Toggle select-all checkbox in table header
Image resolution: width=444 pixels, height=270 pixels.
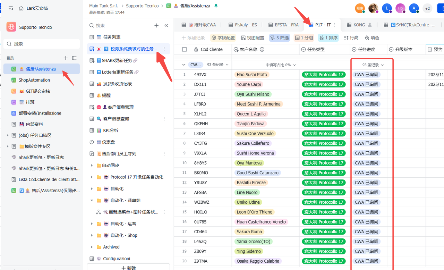point(185,49)
